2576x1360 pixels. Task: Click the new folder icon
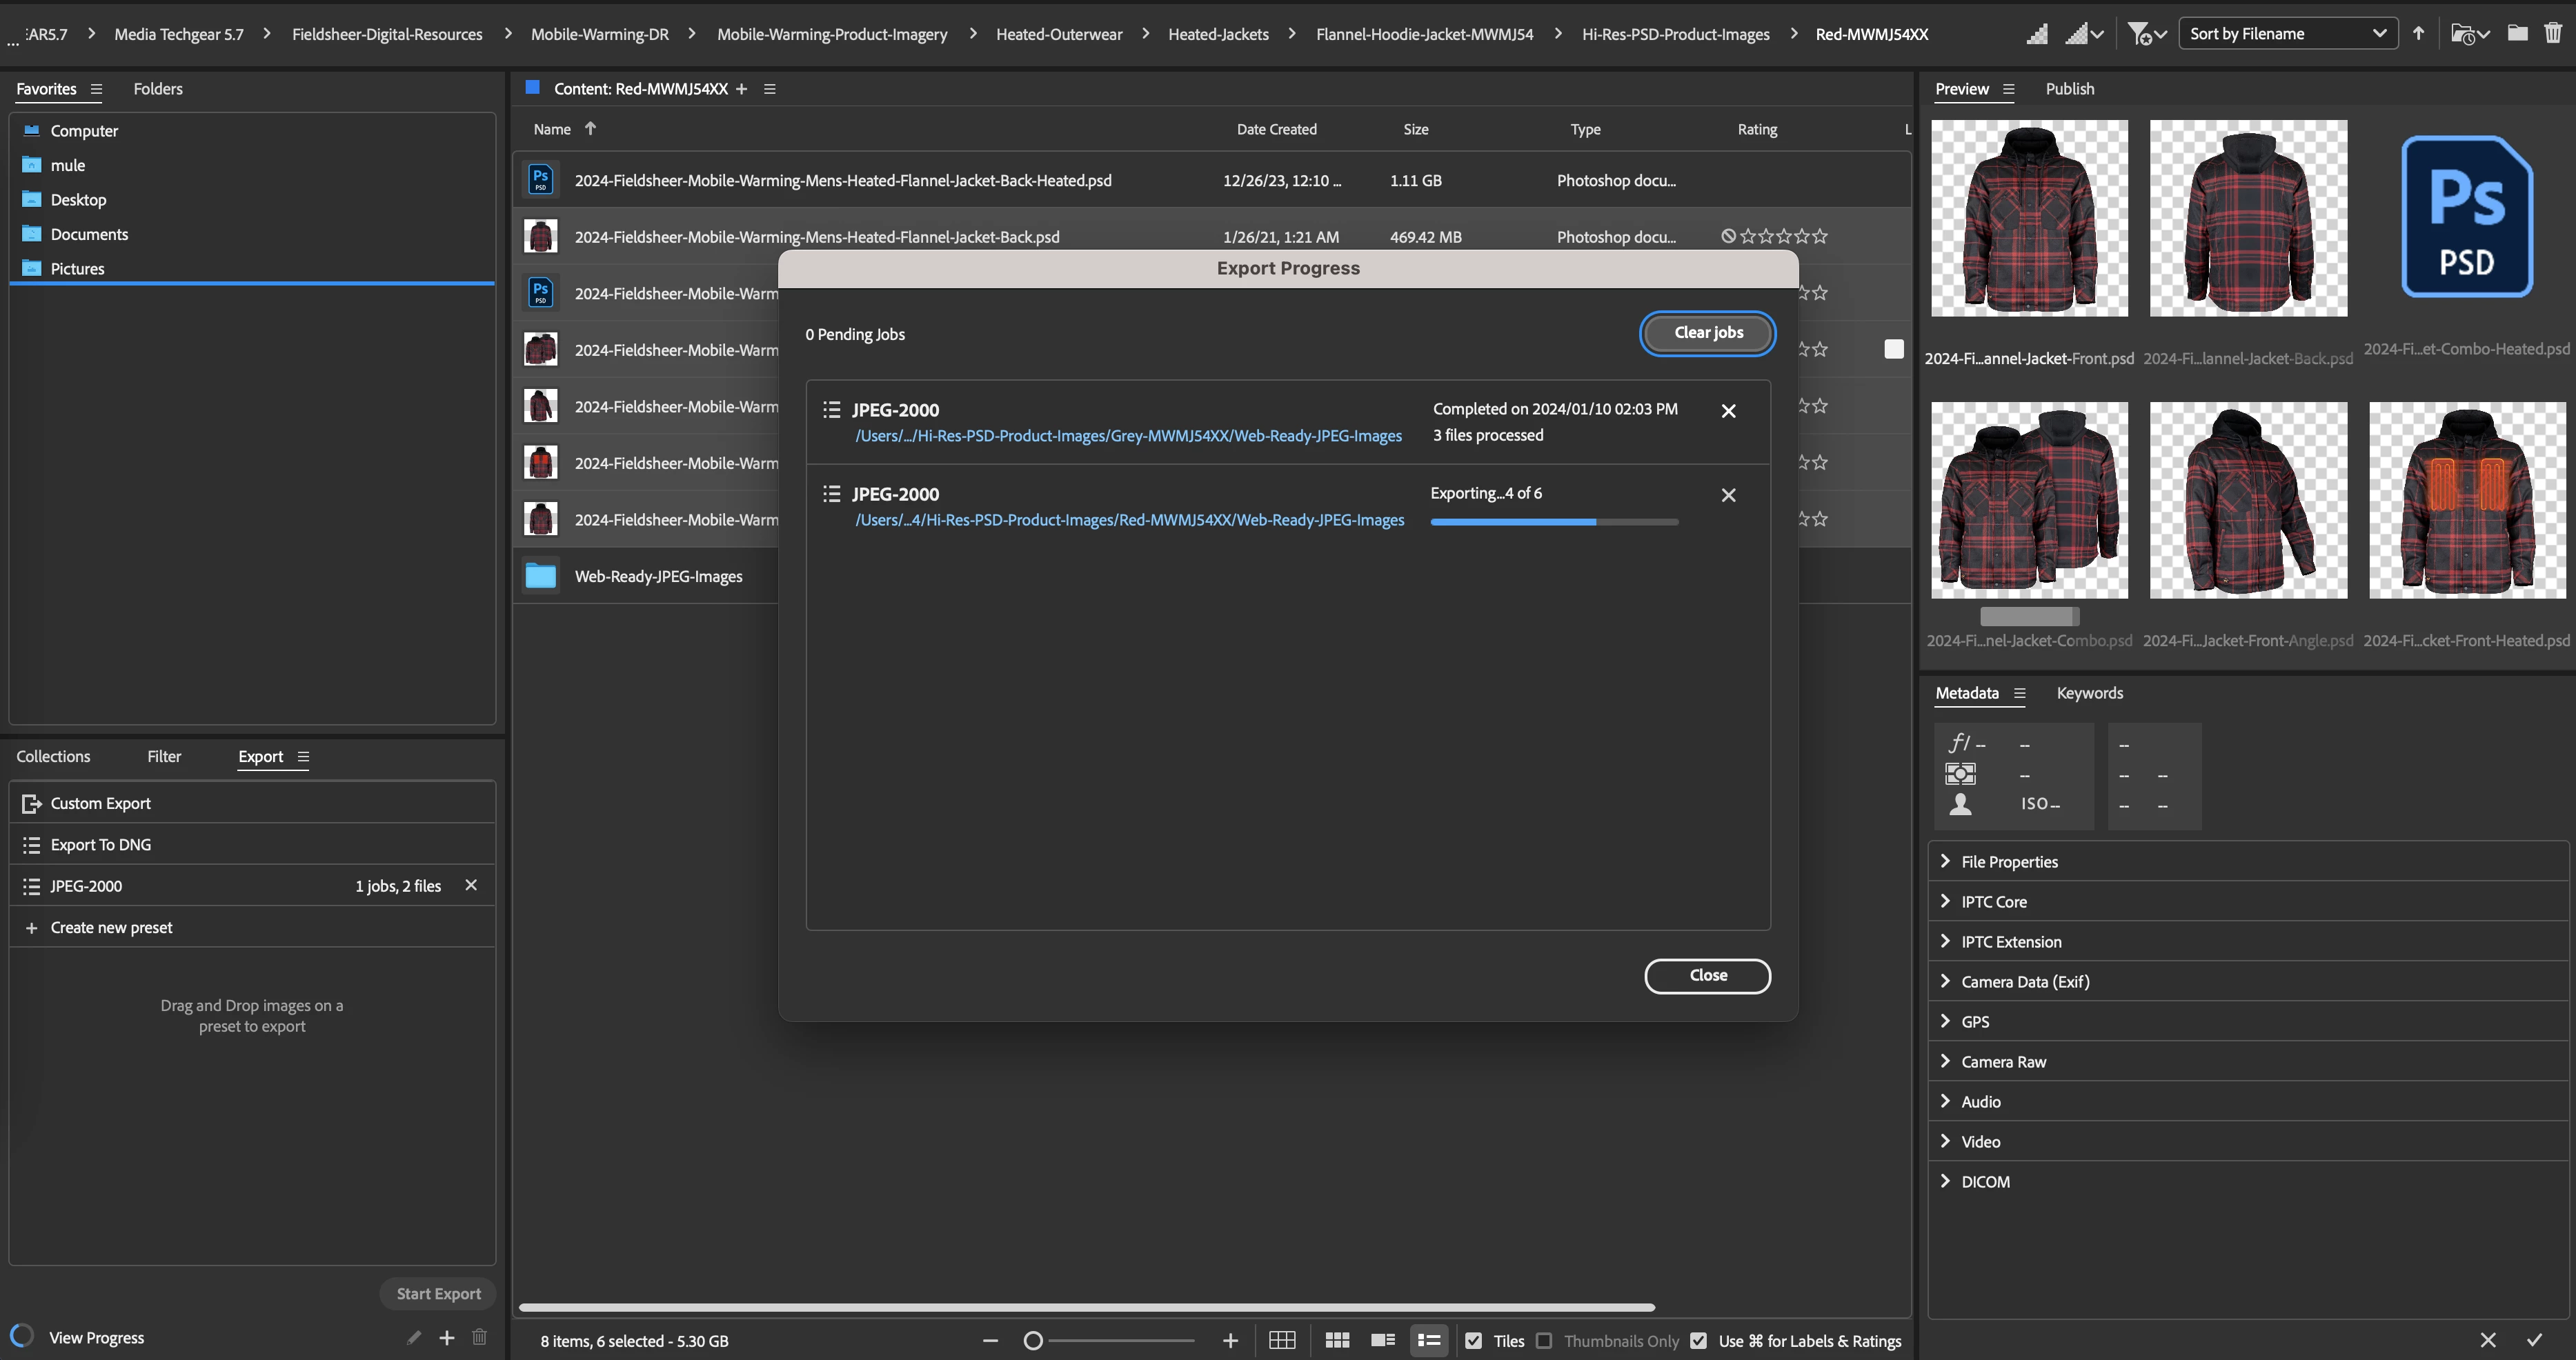pos(2517,34)
